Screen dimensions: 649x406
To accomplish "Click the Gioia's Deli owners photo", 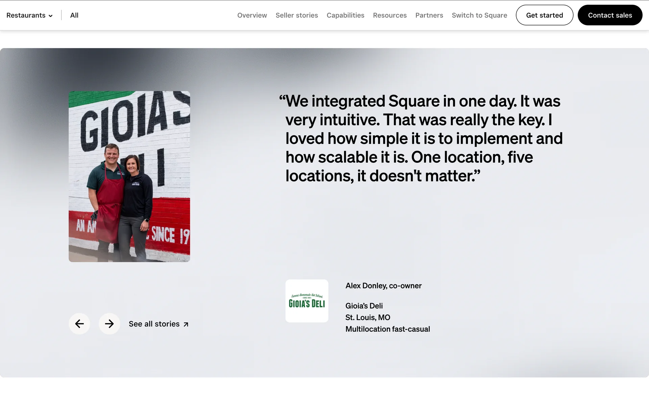I will coord(129,176).
